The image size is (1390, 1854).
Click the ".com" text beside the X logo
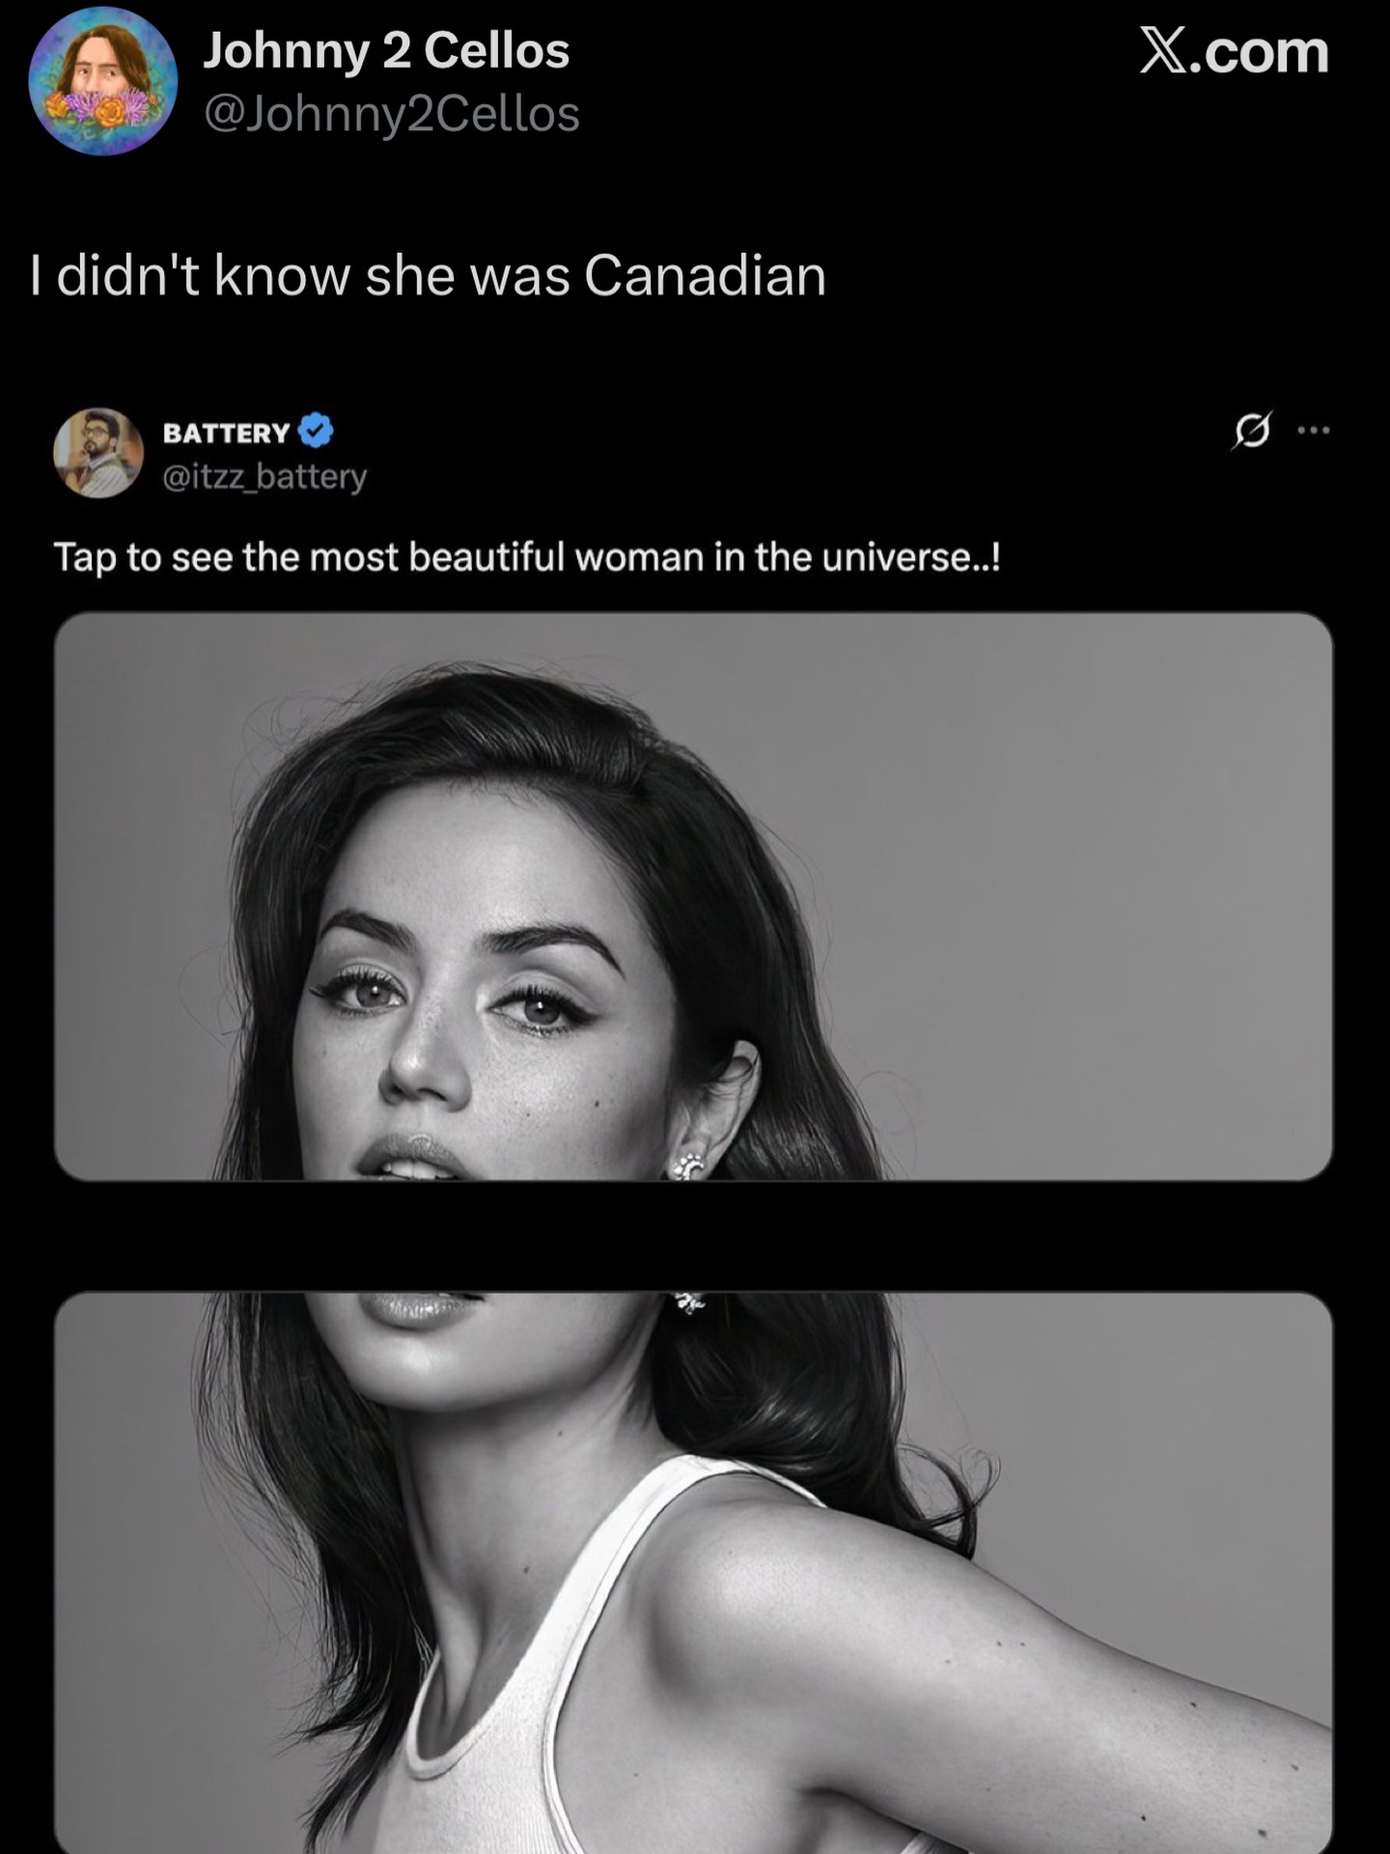point(1261,52)
